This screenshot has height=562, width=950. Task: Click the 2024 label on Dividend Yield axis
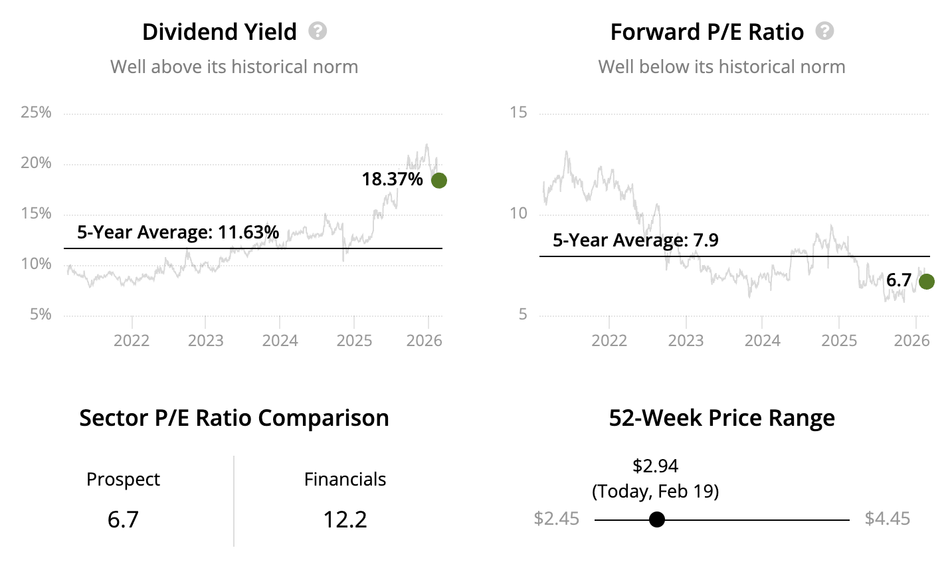click(280, 341)
